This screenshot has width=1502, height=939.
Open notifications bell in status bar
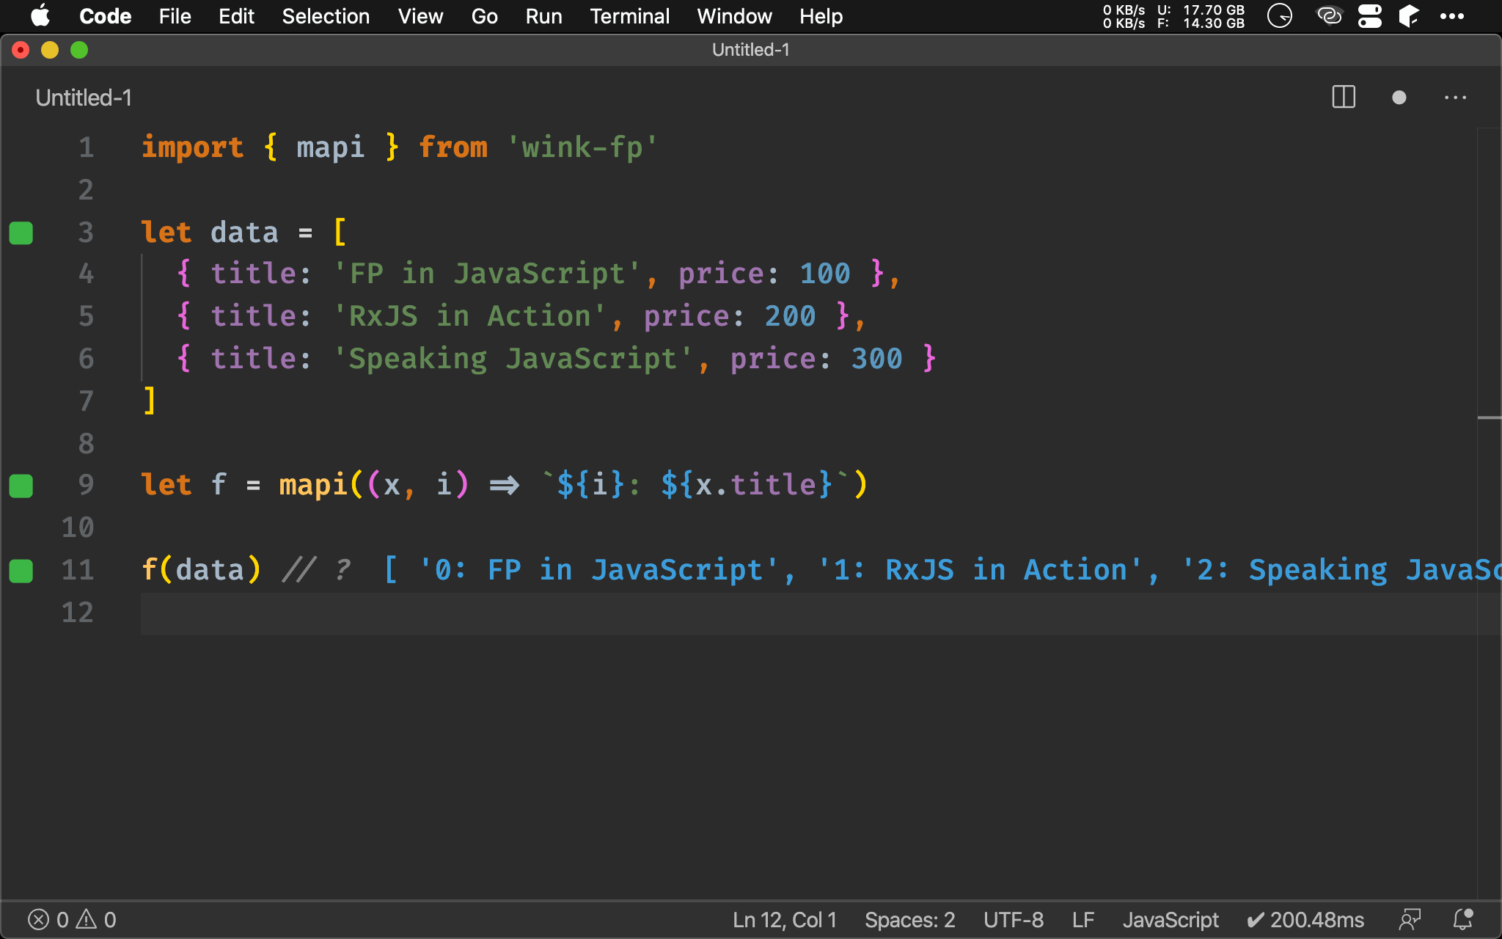[1463, 919]
